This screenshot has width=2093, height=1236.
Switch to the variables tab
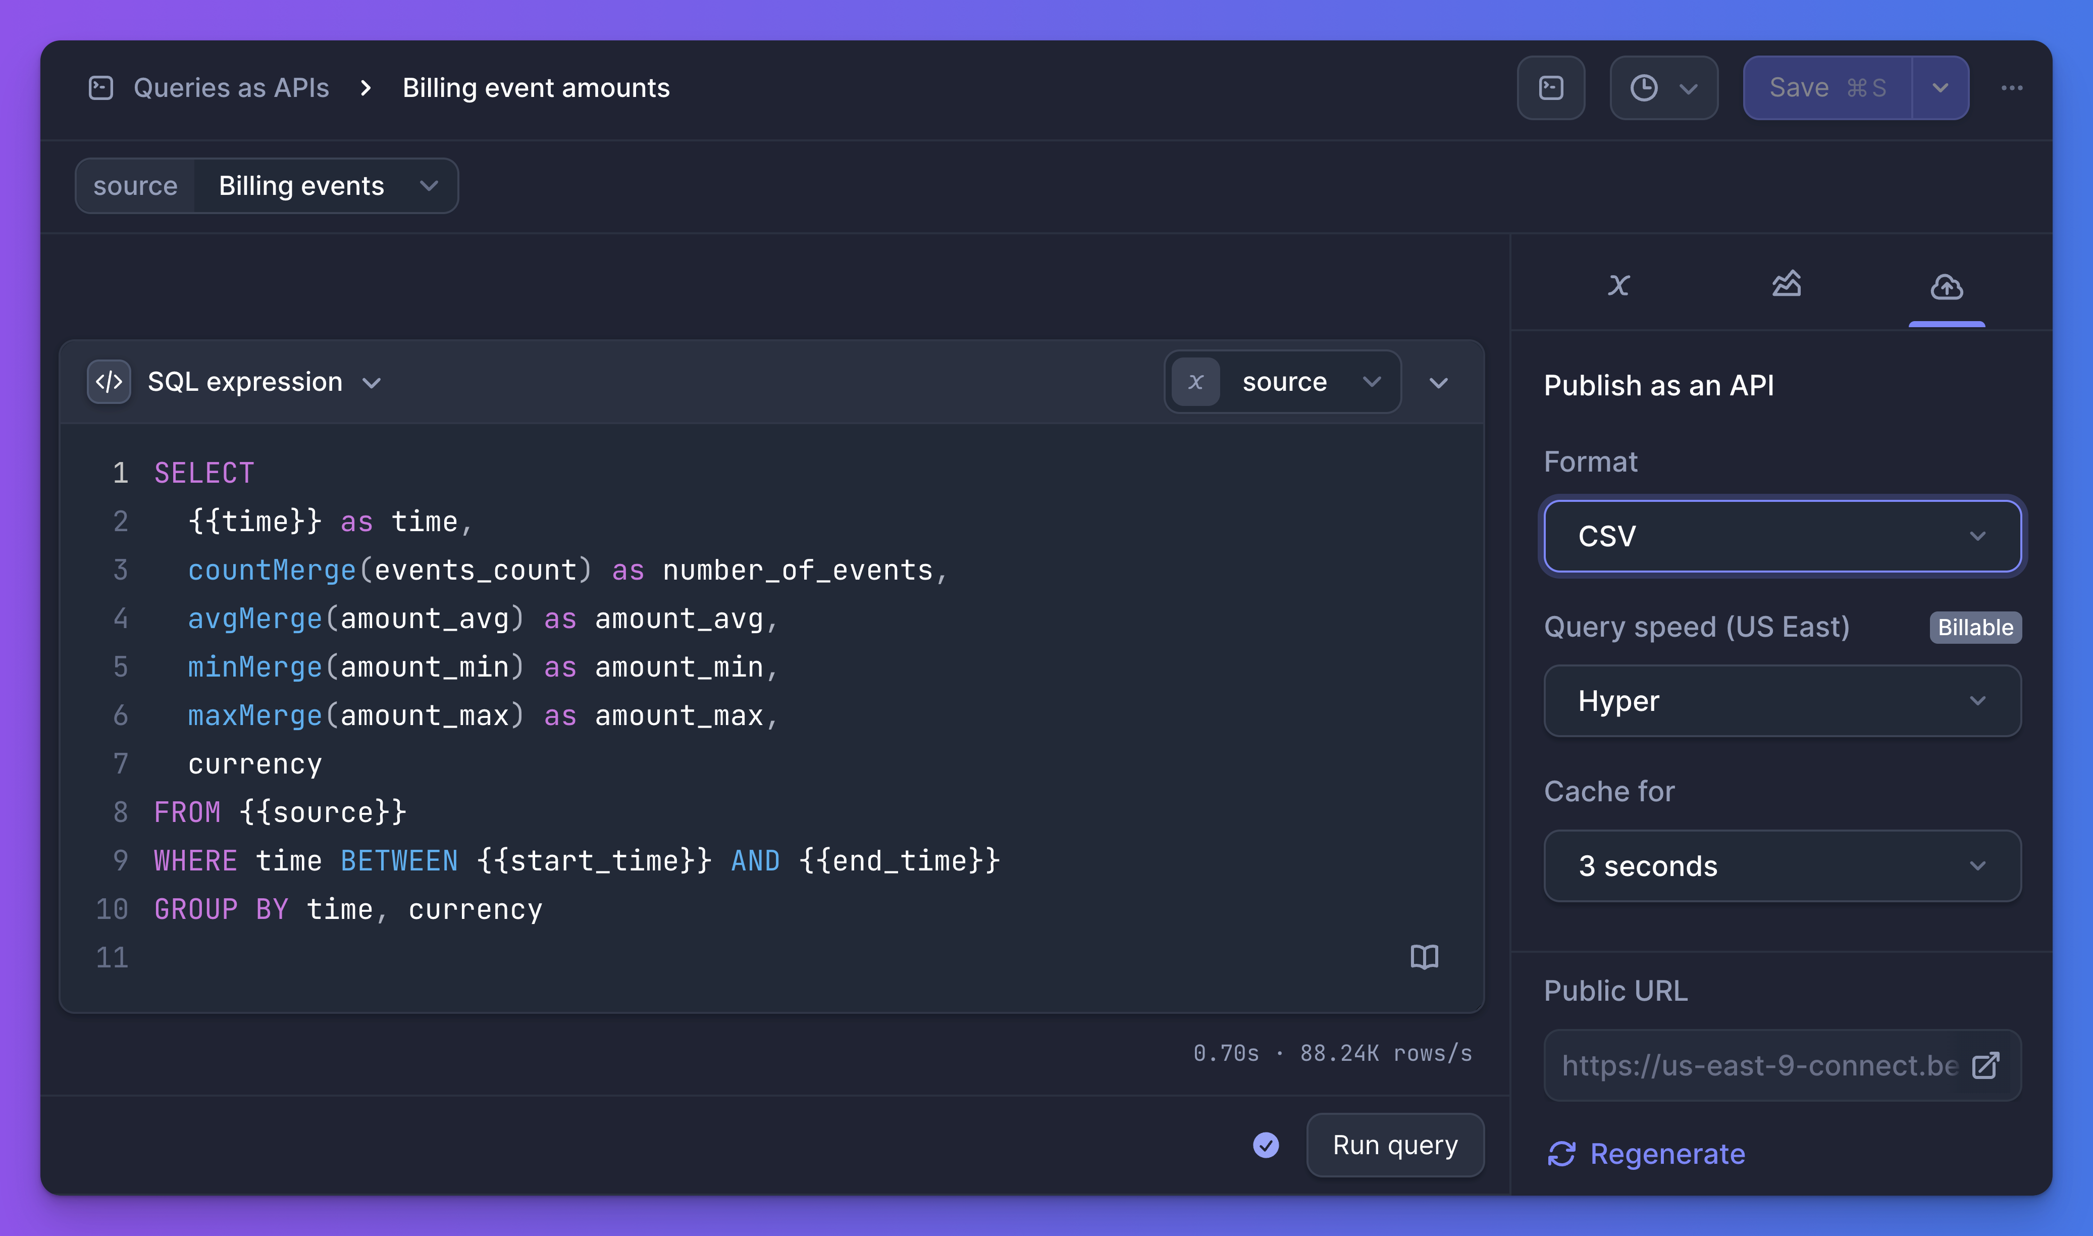pyautogui.click(x=1617, y=286)
